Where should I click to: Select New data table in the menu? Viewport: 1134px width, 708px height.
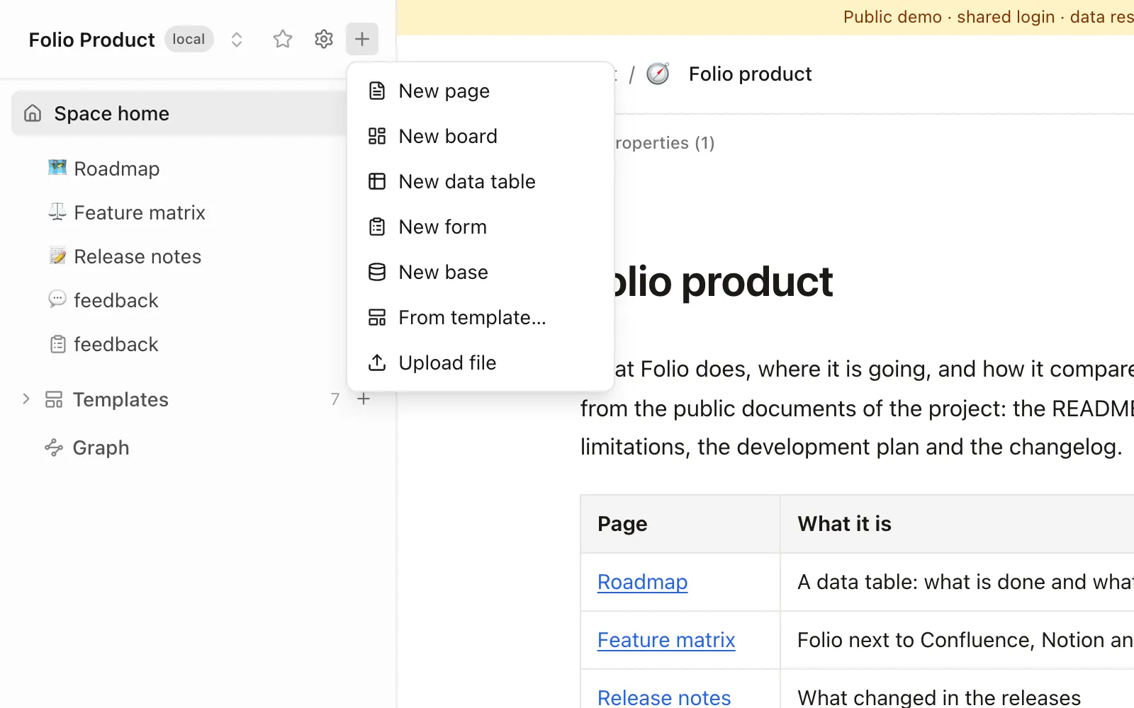tap(481, 181)
